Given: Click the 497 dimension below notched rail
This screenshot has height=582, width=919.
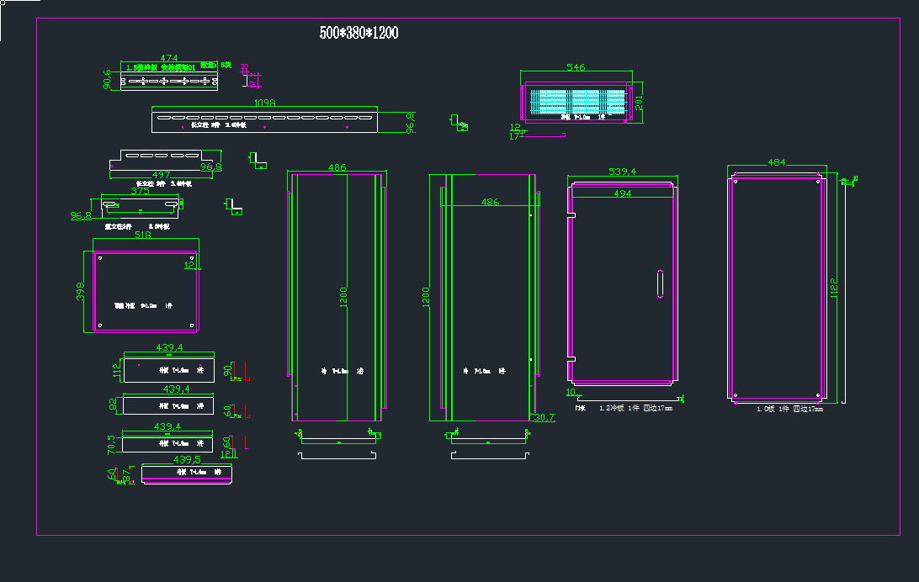Looking at the screenshot, I should (x=161, y=175).
